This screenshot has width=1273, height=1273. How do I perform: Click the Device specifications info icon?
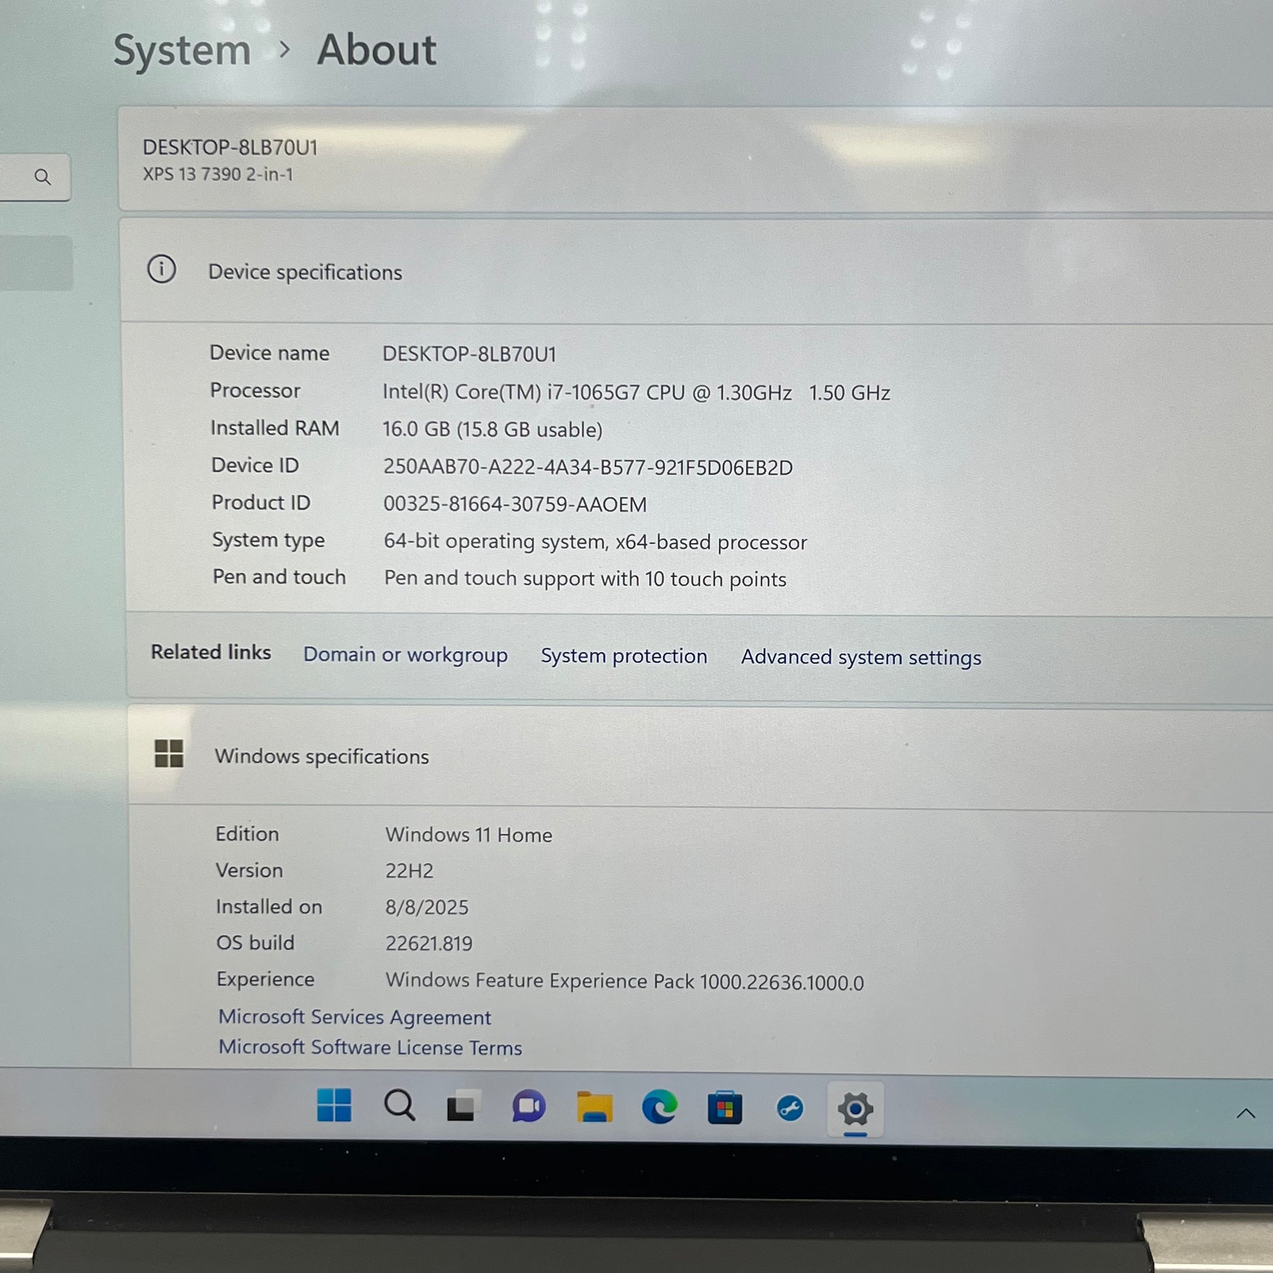point(162,270)
